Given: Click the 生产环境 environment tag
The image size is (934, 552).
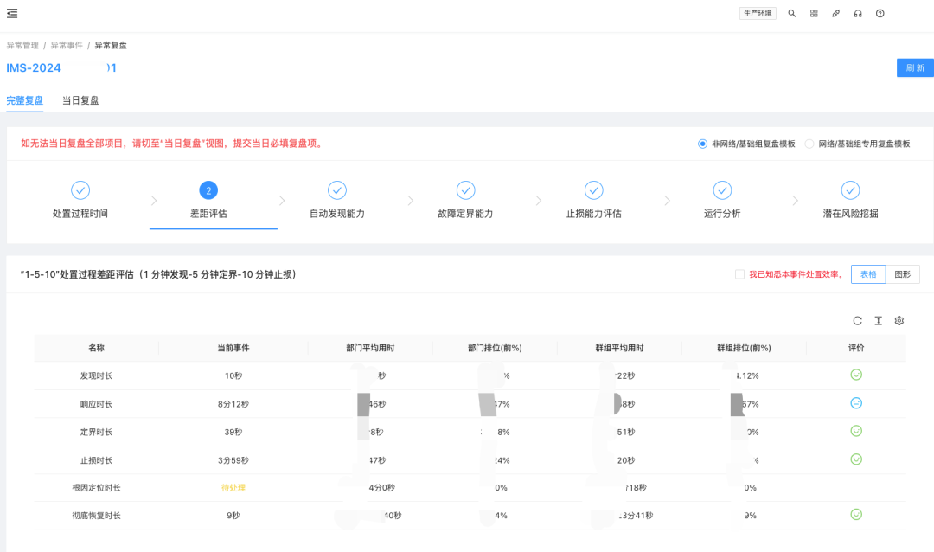Looking at the screenshot, I should (758, 13).
